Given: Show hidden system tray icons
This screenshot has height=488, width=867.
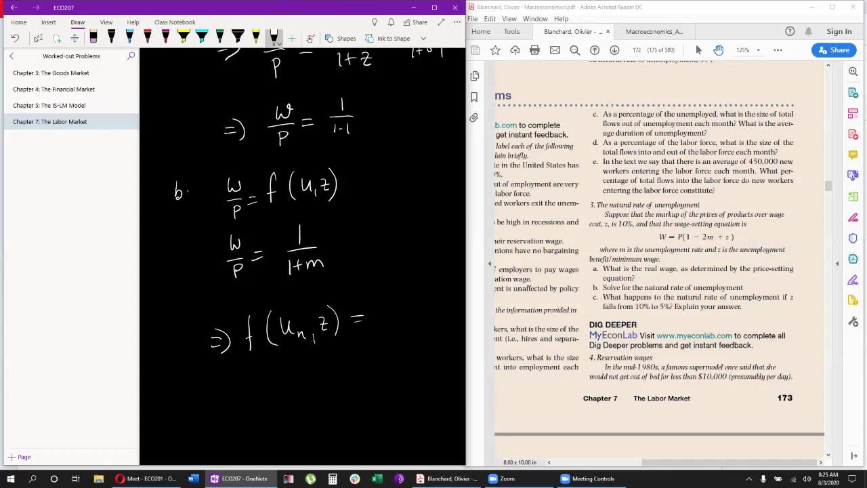Looking at the screenshot, I should coord(748,479).
